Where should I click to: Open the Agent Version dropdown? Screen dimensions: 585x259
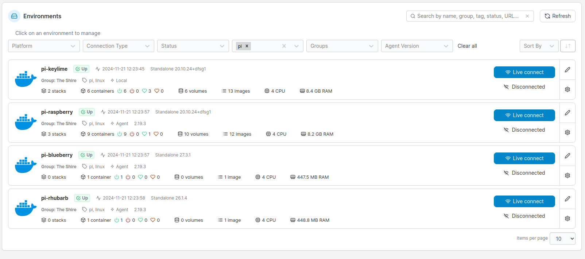coord(417,46)
